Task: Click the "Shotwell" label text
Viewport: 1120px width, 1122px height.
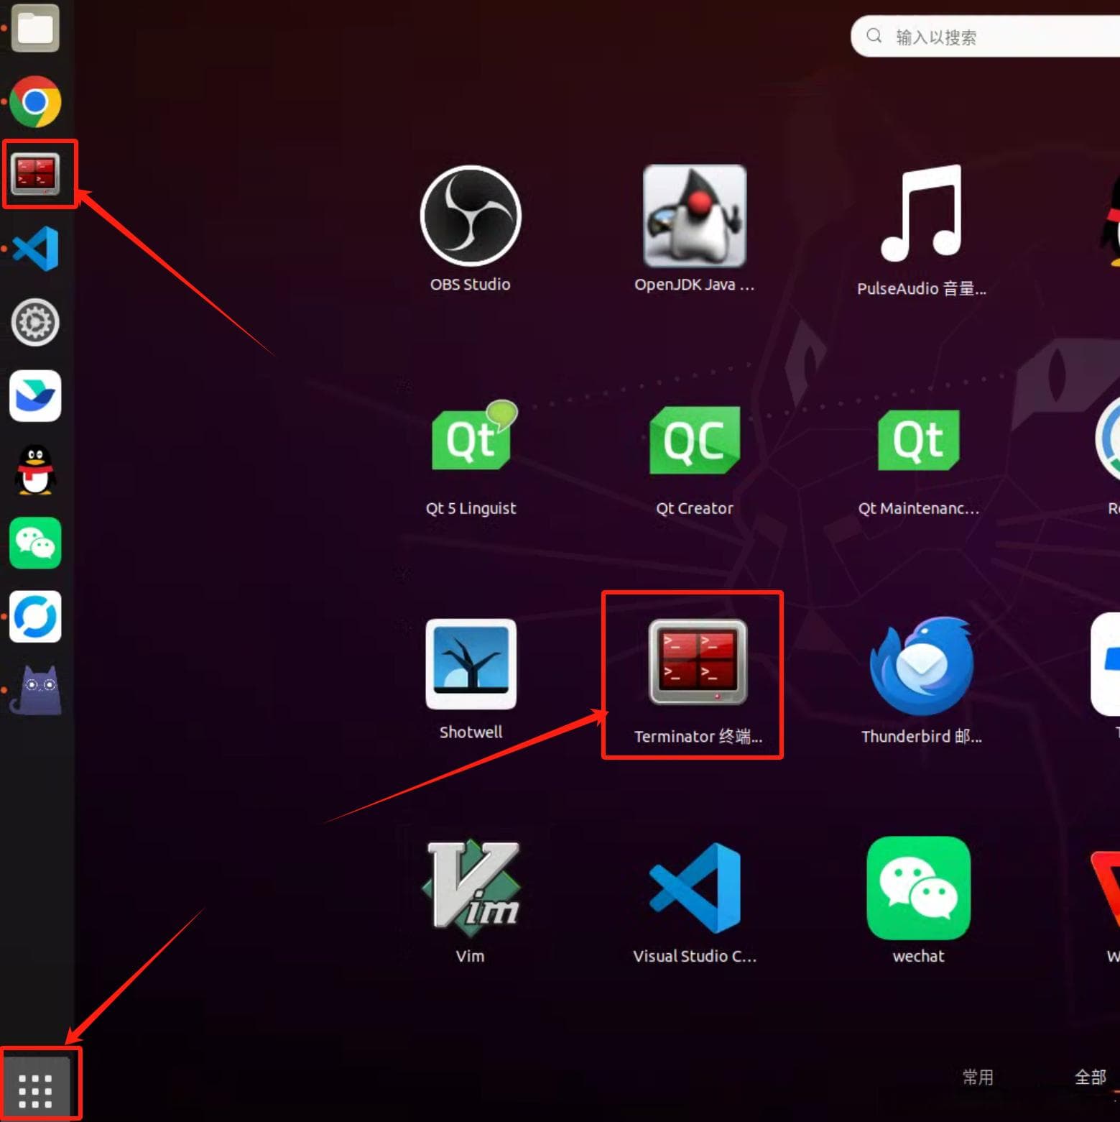Action: point(471,732)
